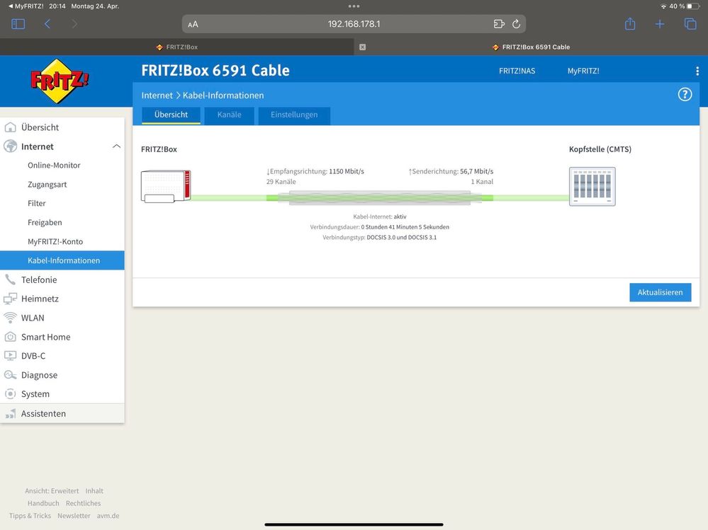Switch to the Kanäle tab
The height and width of the screenshot is (530, 708).
point(230,115)
